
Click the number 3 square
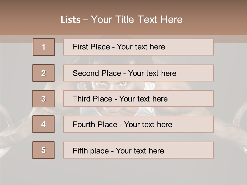[x=43, y=99]
